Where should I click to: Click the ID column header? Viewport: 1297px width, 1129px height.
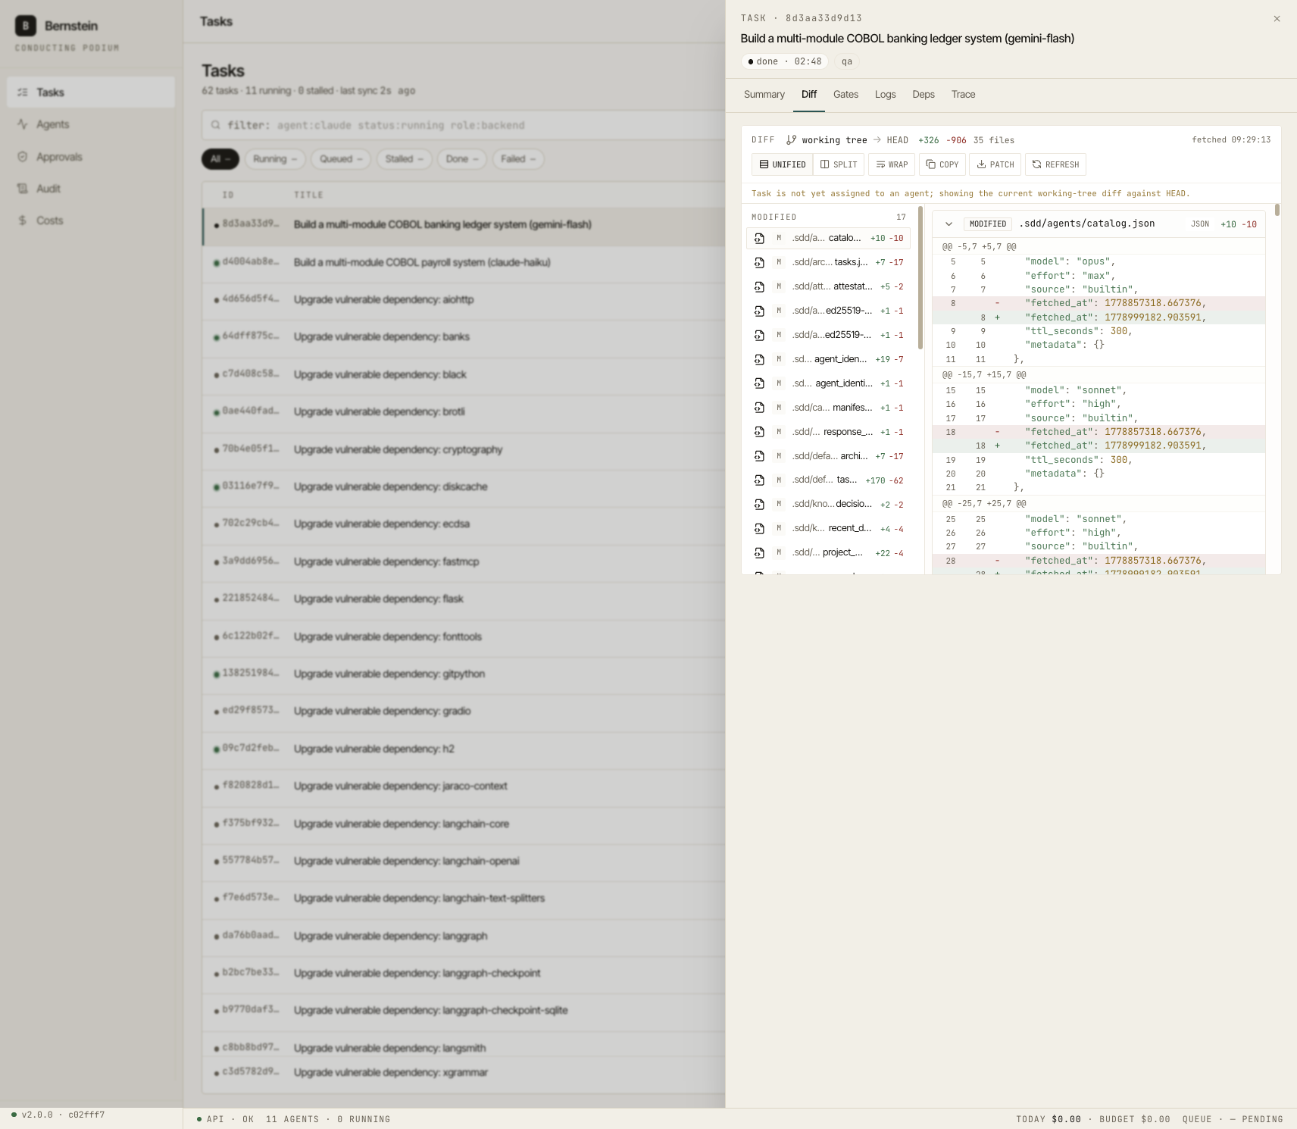tap(228, 195)
